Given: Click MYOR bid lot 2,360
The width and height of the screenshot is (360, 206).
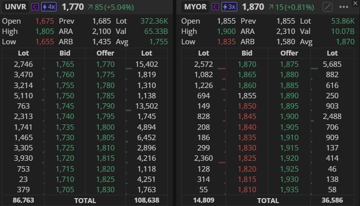Looking at the screenshot, I should click(x=203, y=158).
